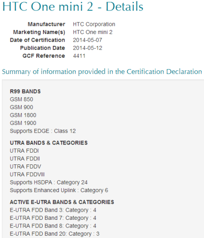Select GCF Reference number 4411
The width and height of the screenshot is (204, 238).
click(x=79, y=56)
